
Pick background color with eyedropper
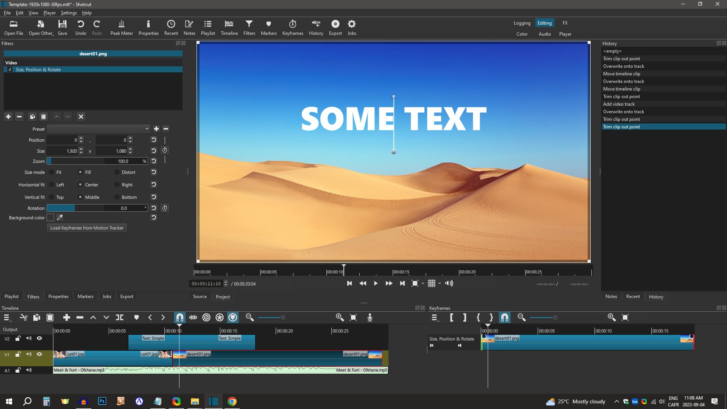click(x=60, y=217)
